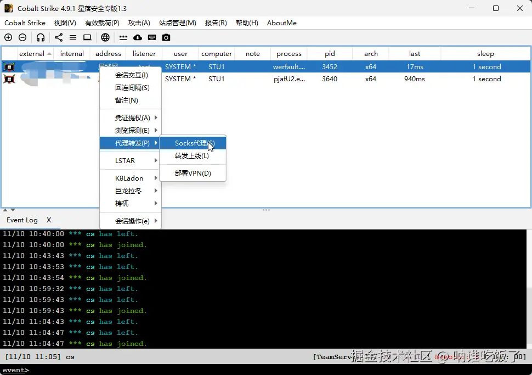Sort by the arch column header
Viewport: 532px width, 375px height.
click(371, 54)
